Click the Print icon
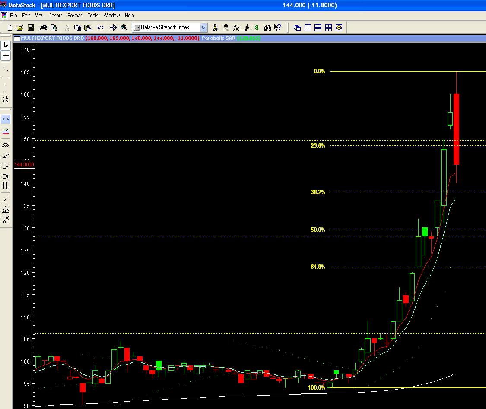The width and height of the screenshot is (486, 409). pos(43,28)
